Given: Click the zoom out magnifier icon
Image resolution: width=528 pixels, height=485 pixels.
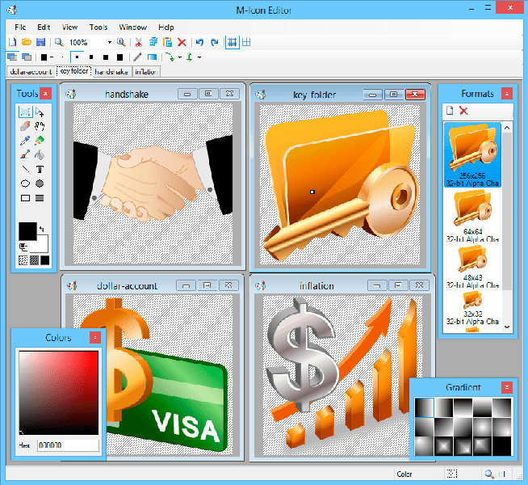Looking at the screenshot, I should click(x=59, y=42).
